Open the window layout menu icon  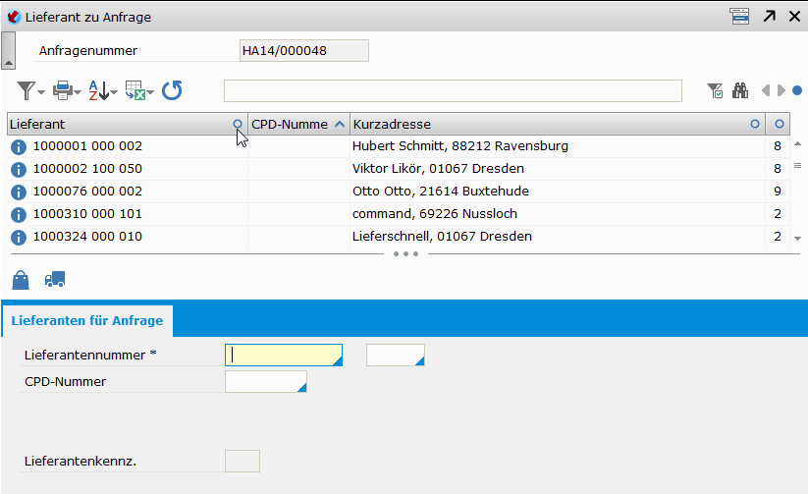pos(739,17)
